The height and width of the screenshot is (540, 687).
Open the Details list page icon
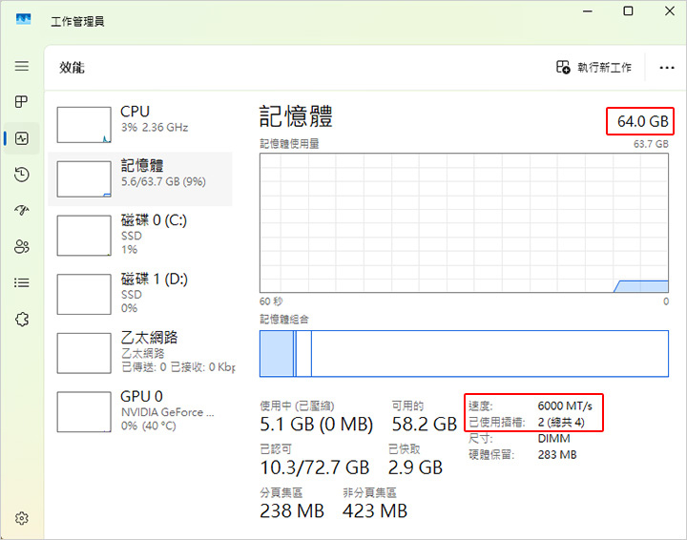point(21,282)
